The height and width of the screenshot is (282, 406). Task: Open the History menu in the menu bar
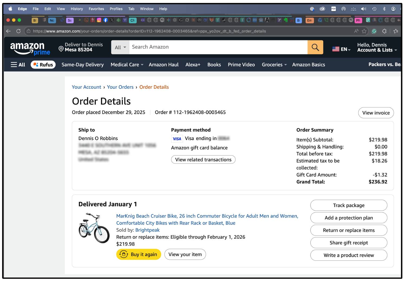coord(77,9)
